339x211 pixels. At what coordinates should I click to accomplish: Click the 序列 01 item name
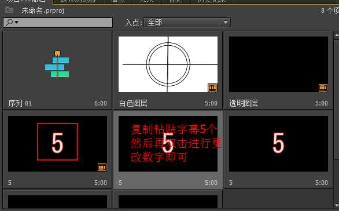pos(20,103)
